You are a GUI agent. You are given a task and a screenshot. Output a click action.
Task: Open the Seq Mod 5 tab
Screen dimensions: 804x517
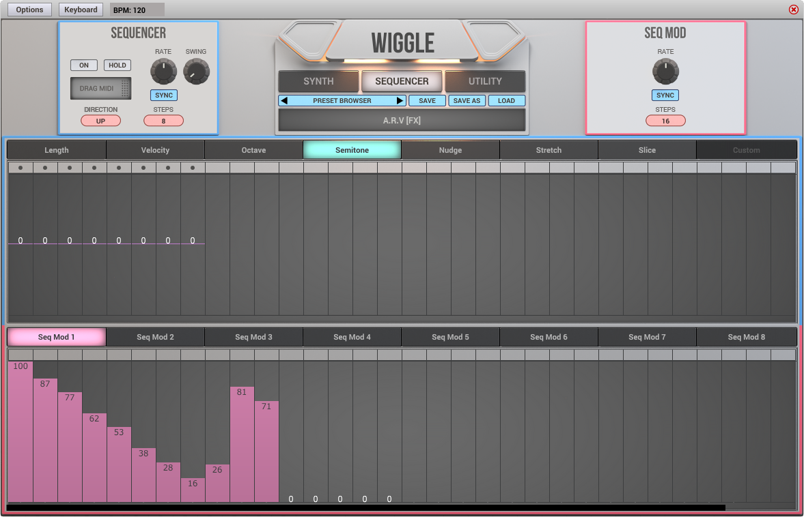451,337
